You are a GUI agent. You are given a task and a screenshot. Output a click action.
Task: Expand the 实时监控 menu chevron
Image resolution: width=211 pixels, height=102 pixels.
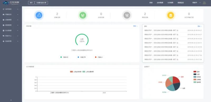tap(18, 9)
